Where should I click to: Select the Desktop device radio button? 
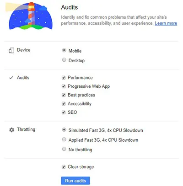[x=64, y=60]
